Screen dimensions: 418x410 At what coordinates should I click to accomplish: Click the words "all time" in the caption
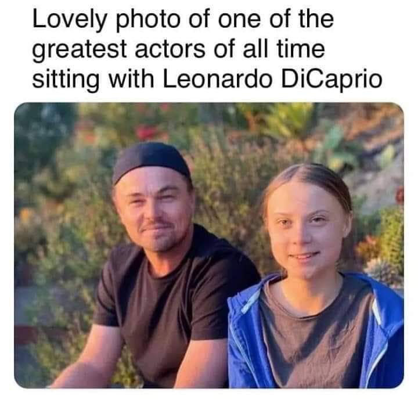tap(284, 49)
